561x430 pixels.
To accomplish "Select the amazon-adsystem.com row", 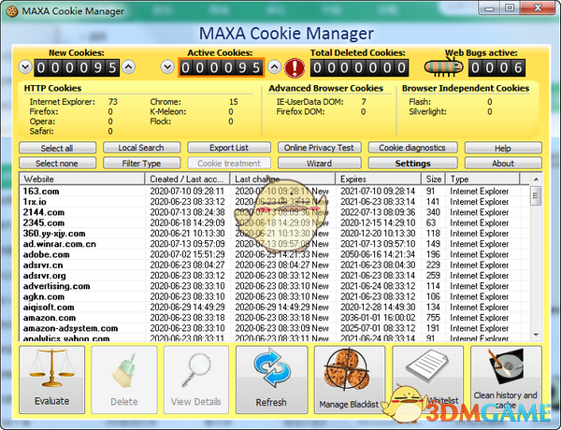I will (x=275, y=328).
